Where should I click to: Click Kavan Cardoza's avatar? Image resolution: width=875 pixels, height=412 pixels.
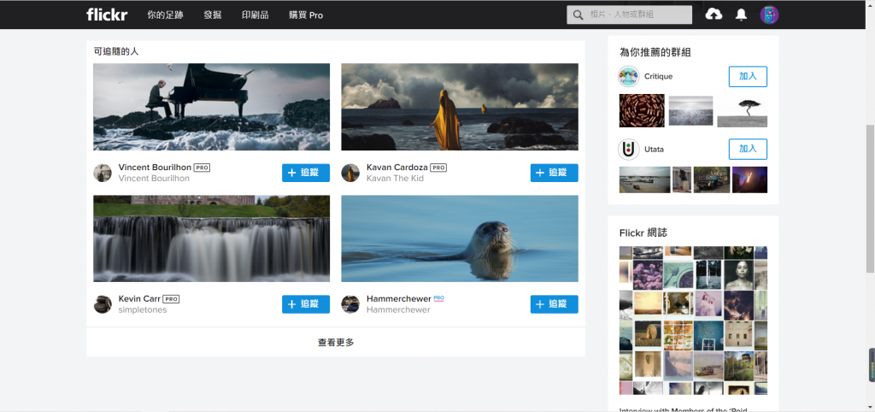tap(350, 173)
